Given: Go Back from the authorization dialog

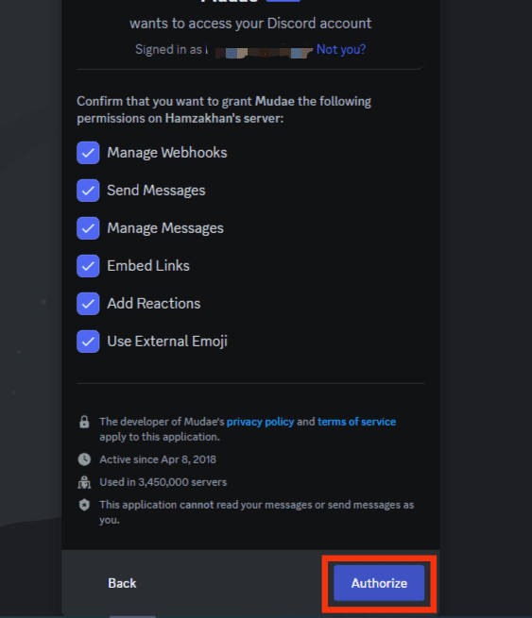Looking at the screenshot, I should [122, 583].
